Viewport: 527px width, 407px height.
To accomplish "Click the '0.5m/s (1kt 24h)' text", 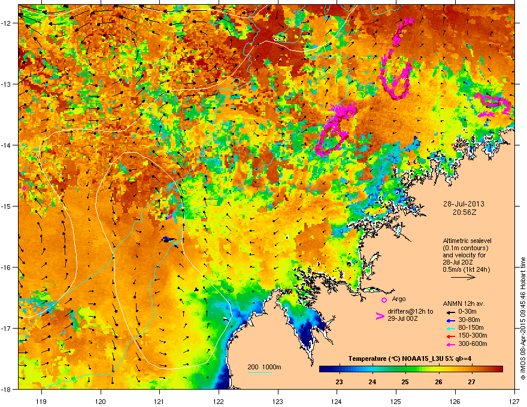I will 466,269.
